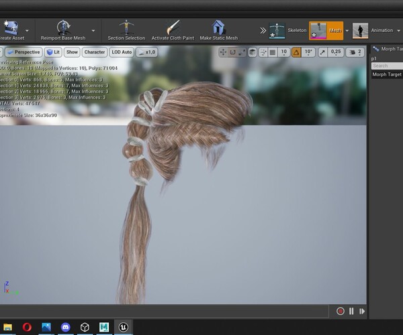Open the dropdown arrow beside Animation

point(398,31)
